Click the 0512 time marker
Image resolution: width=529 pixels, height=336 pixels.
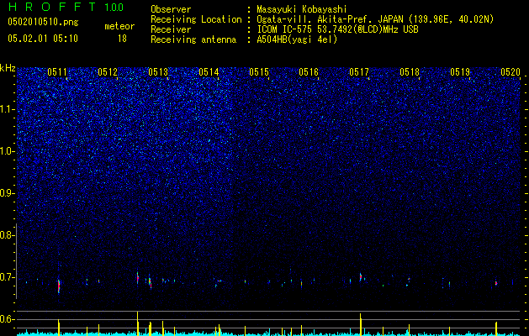108,71
